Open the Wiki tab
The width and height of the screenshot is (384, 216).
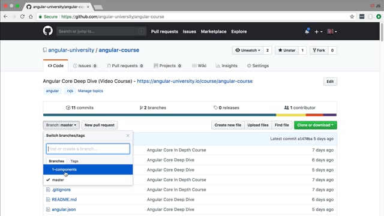[199, 65]
